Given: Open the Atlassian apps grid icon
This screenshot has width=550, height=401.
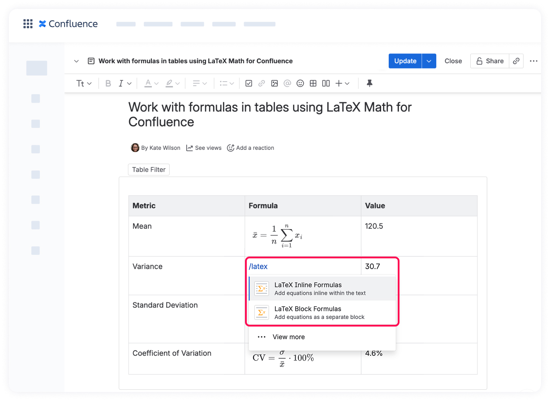Looking at the screenshot, I should coord(28,24).
